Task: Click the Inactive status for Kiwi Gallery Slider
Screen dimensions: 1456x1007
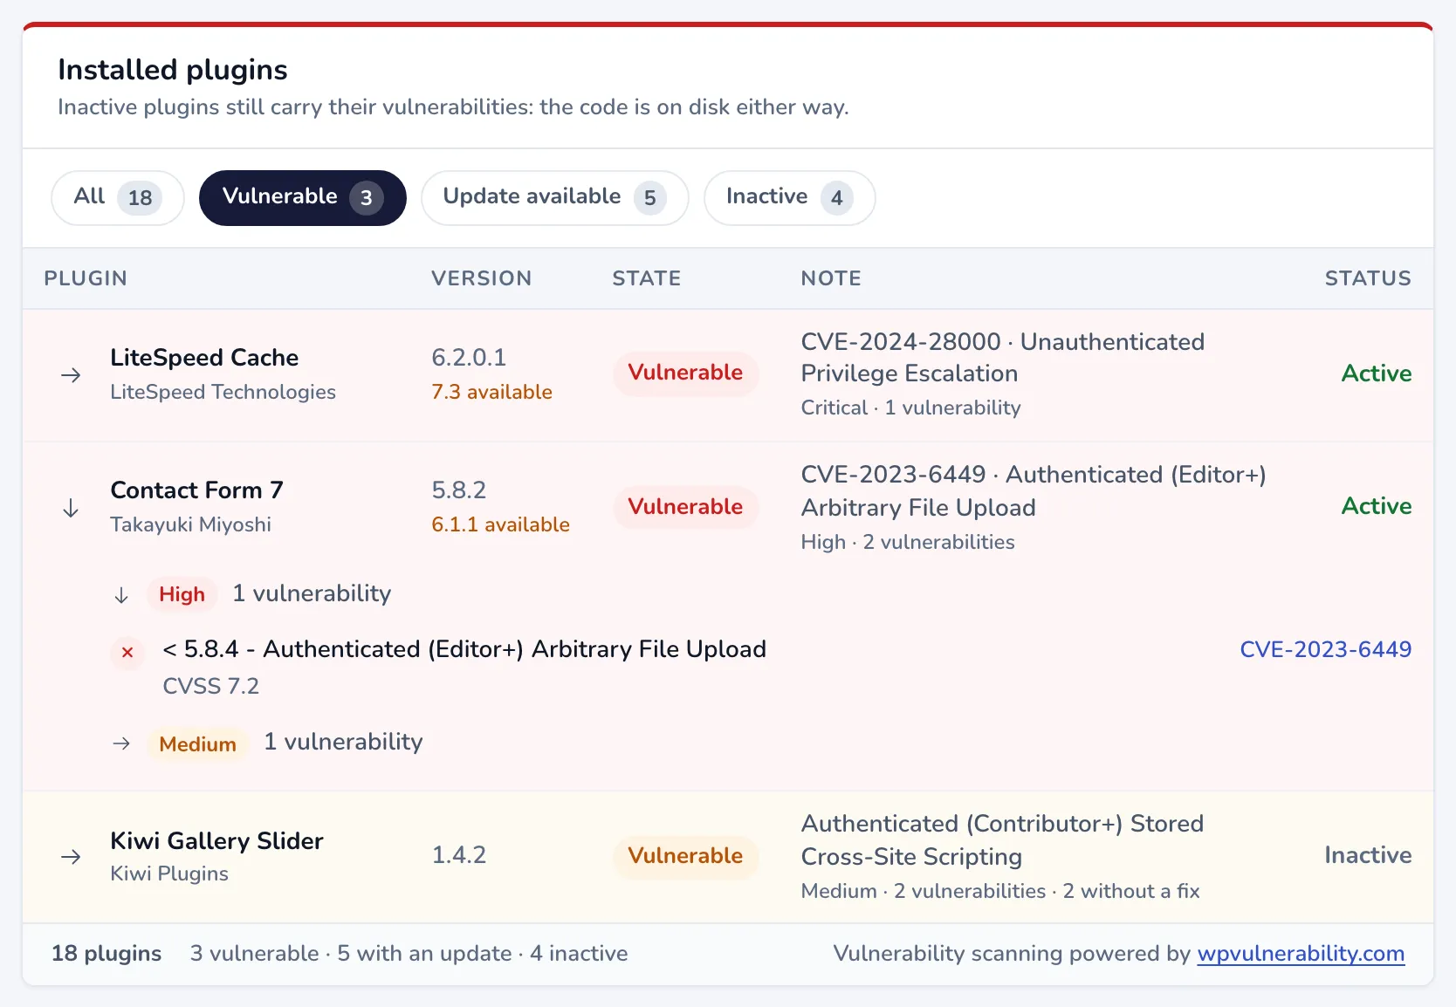Action: point(1368,855)
